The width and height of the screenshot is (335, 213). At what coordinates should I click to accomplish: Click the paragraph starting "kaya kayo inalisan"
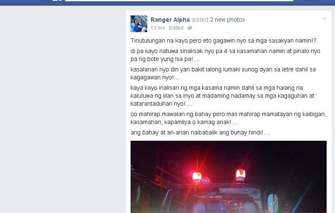222,96
